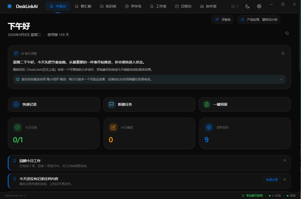Open the 工作室 tab

(x=158, y=6)
